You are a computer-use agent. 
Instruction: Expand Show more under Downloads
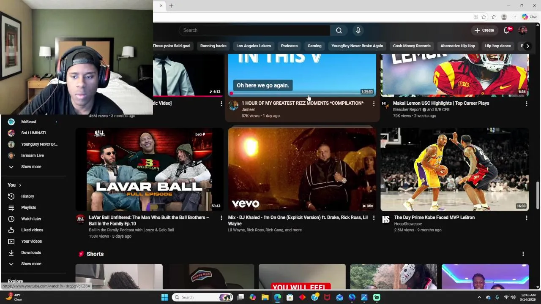[x=31, y=264]
